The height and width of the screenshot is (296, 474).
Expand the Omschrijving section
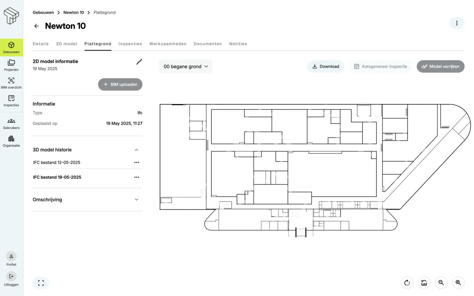pyautogui.click(x=137, y=200)
